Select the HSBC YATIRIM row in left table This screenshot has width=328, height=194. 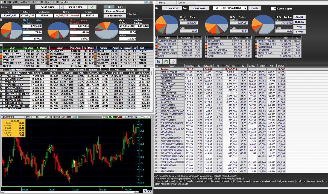click(x=75, y=97)
